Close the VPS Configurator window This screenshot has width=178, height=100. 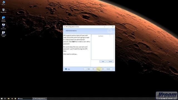pos(113,27)
